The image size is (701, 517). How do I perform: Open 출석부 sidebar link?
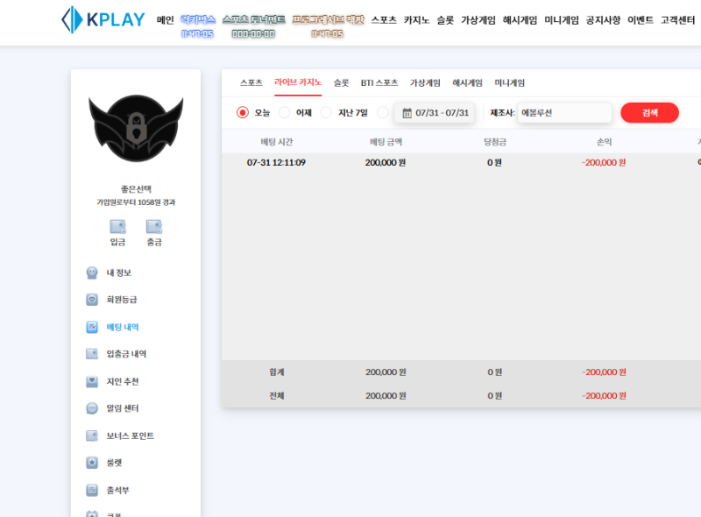[x=117, y=490]
